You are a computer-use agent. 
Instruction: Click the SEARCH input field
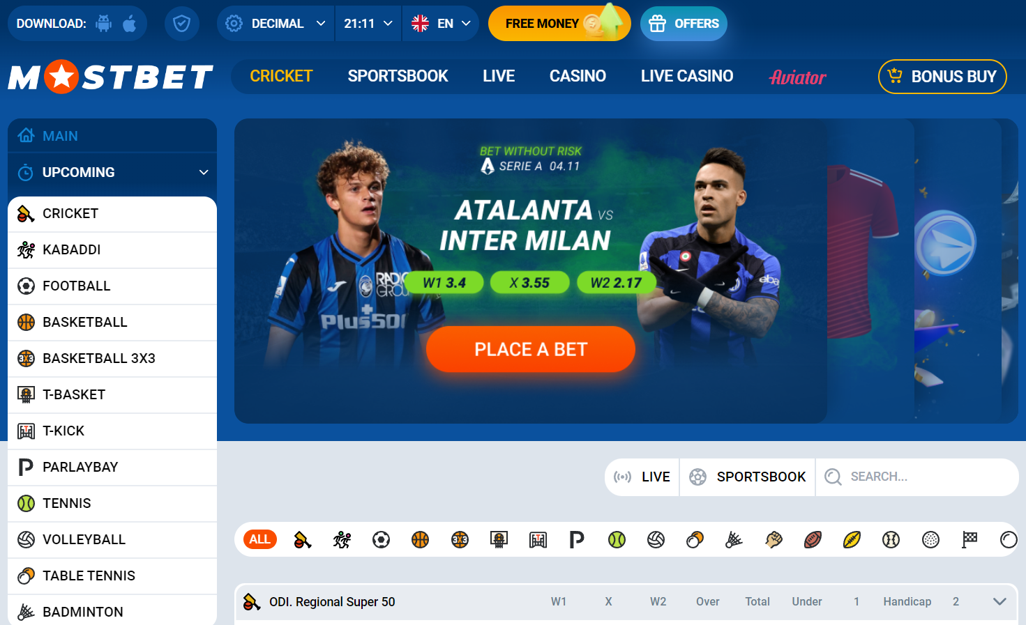point(917,477)
